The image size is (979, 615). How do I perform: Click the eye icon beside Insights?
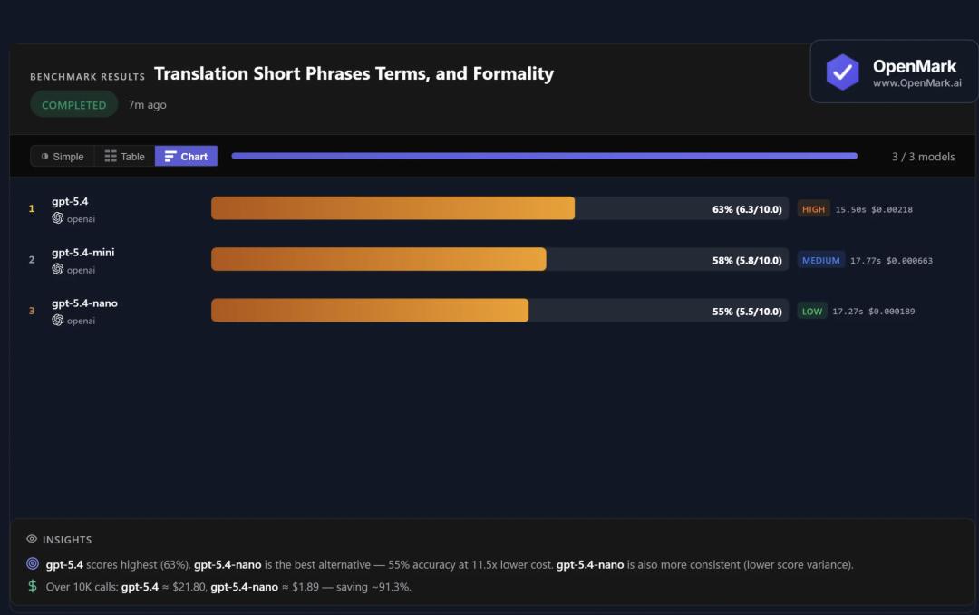click(x=32, y=539)
